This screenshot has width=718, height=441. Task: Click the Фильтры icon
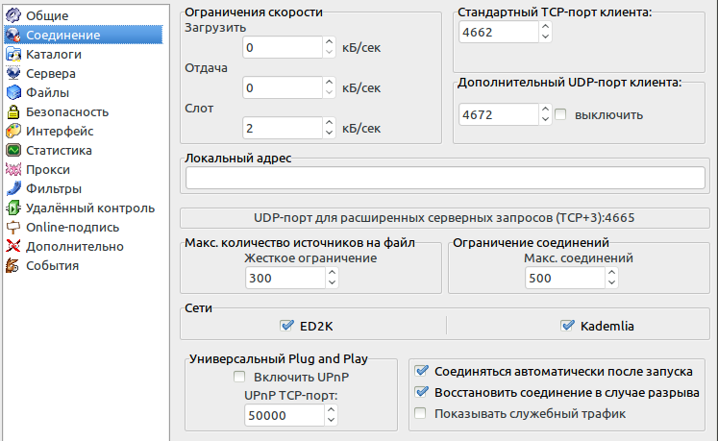click(13, 188)
